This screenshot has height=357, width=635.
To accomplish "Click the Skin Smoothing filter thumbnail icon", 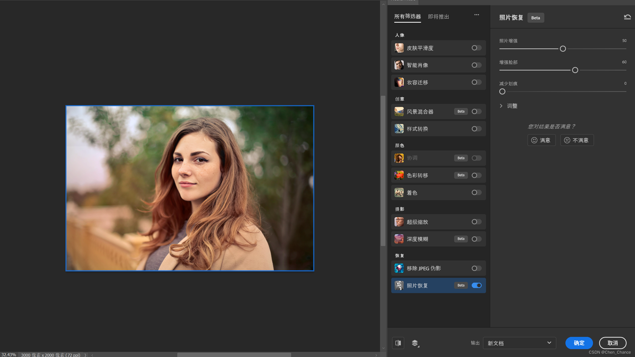I will 399,48.
